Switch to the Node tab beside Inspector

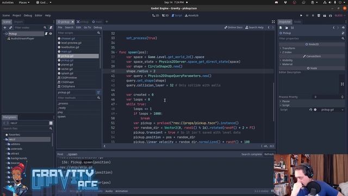coord(297,22)
